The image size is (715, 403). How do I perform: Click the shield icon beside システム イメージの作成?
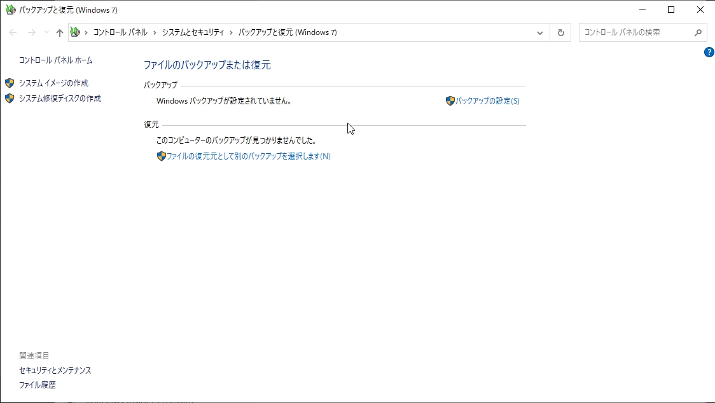(10, 83)
